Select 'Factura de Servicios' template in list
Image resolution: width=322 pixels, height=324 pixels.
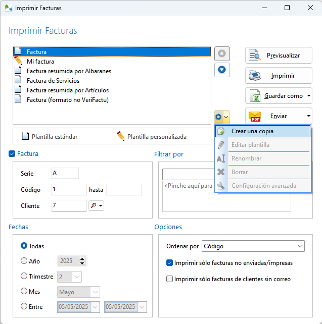[x=53, y=80]
